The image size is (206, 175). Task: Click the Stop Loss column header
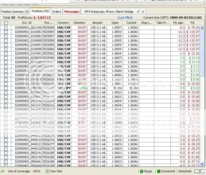(146, 23)
